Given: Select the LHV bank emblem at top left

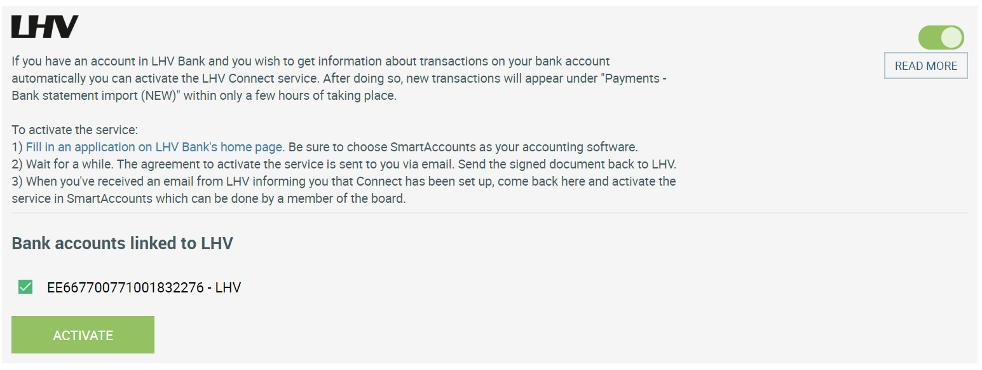Looking at the screenshot, I should (44, 26).
